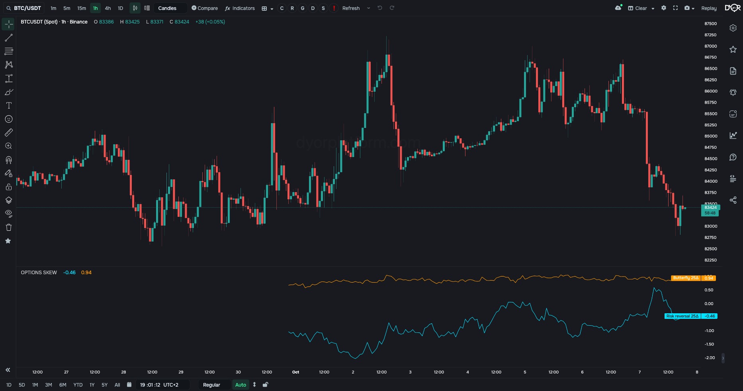Click Compare to add a symbol

(205, 8)
